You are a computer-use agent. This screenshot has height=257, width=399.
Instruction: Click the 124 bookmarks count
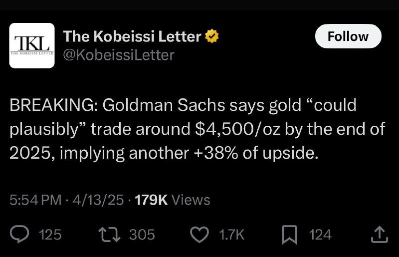320,235
